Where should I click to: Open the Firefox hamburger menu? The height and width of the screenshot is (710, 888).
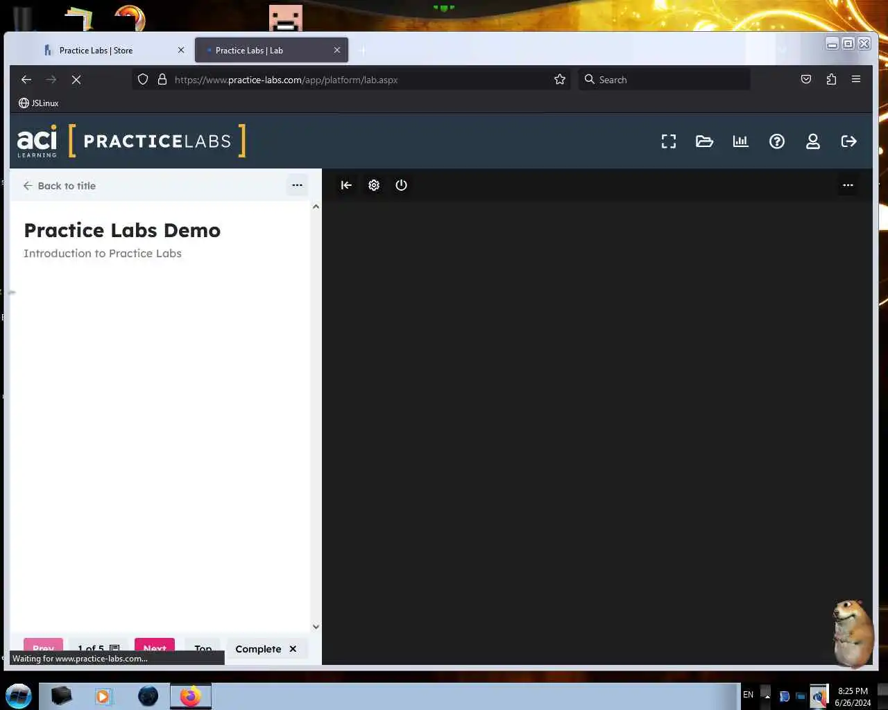[856, 80]
